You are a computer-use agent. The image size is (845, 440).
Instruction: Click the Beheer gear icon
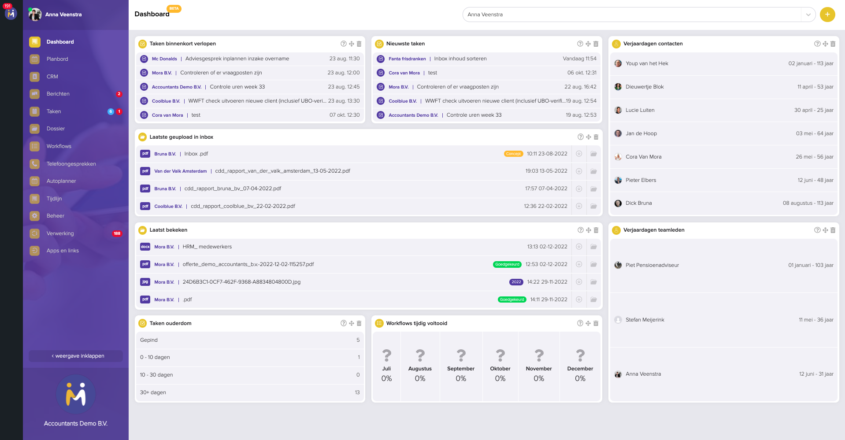[x=35, y=216]
